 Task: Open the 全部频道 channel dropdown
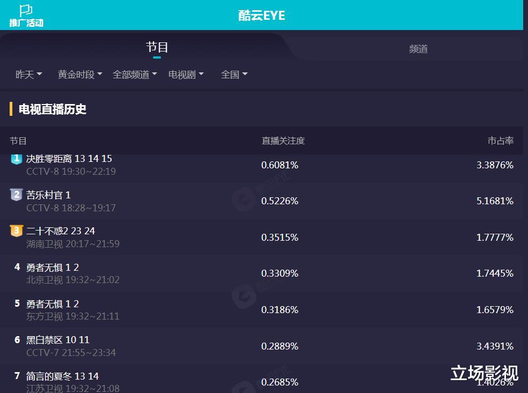(x=135, y=75)
